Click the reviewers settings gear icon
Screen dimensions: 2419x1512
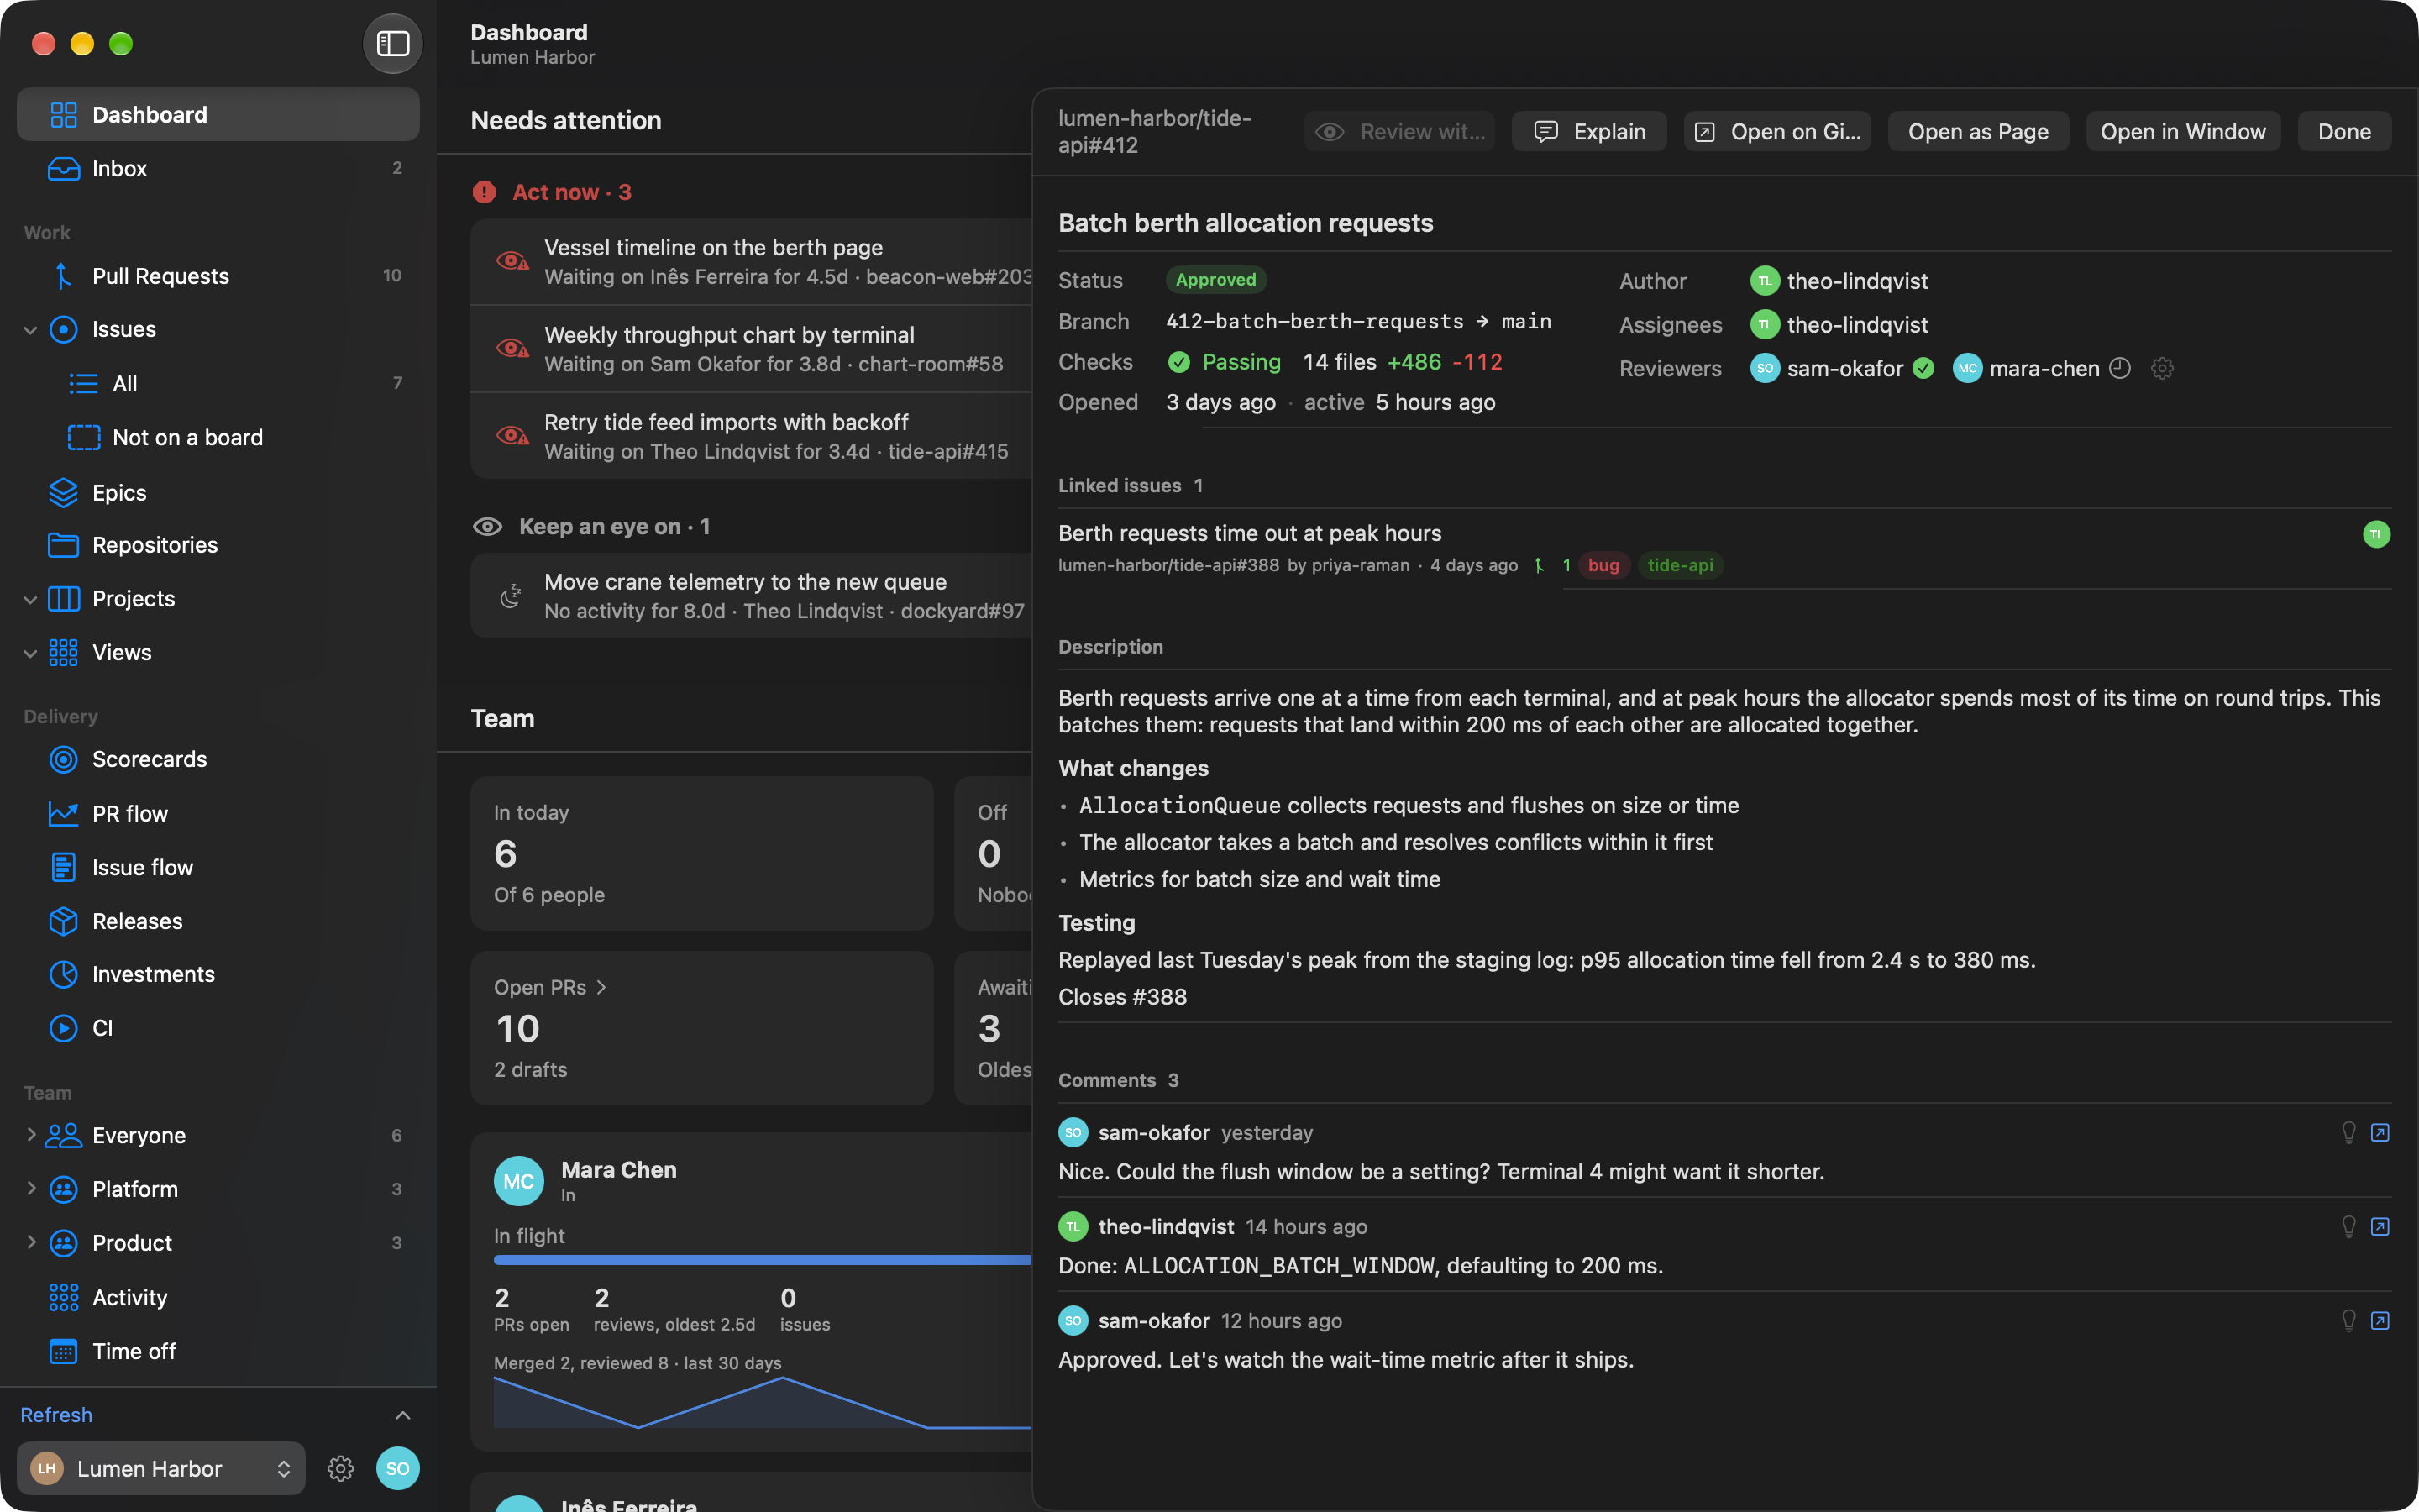click(x=2162, y=368)
